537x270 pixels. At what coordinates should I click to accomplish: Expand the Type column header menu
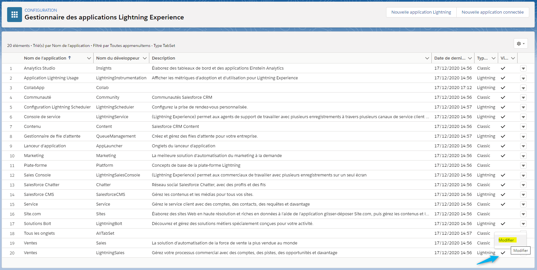pos(493,58)
